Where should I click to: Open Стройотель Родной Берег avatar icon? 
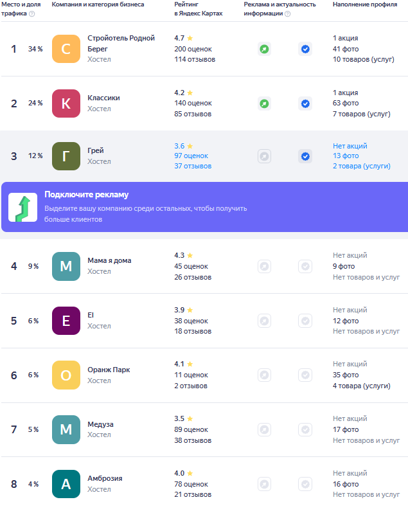pyautogui.click(x=66, y=49)
